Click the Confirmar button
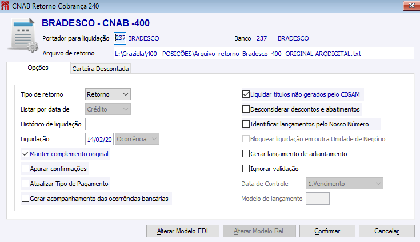The height and width of the screenshot is (242, 420). tap(327, 231)
